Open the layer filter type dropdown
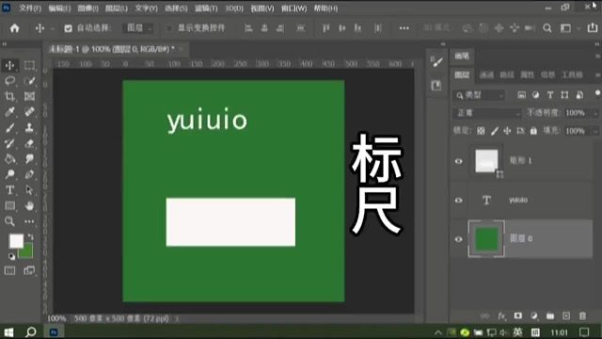Image resolution: width=602 pixels, height=339 pixels. [x=479, y=95]
